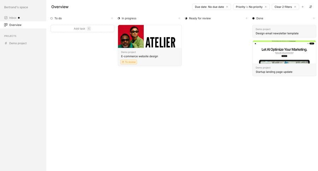Add a new filter with plus icon

pyautogui.click(x=302, y=7)
